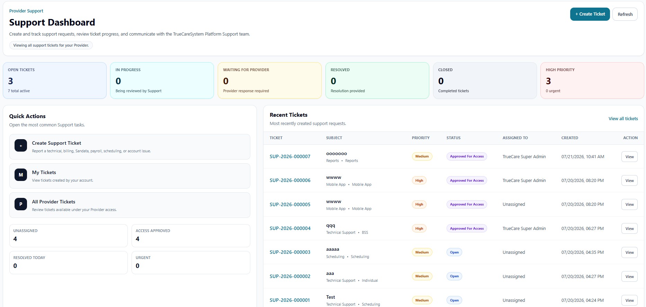Click the Open status badge on SUP-2026-000002
The height and width of the screenshot is (307, 646).
(x=454, y=276)
